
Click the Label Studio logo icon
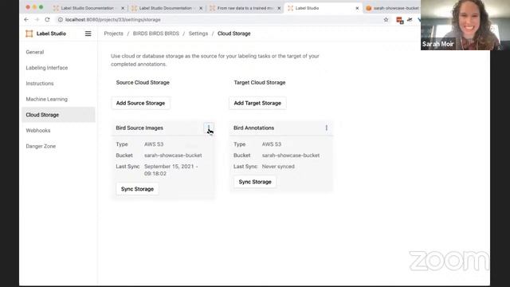point(29,33)
